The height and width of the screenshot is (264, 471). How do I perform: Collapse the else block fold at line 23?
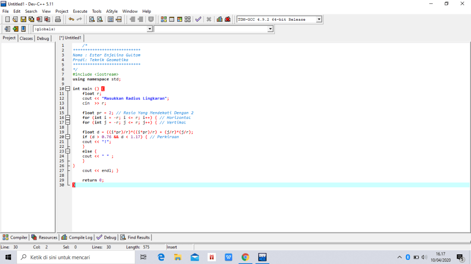(67, 151)
